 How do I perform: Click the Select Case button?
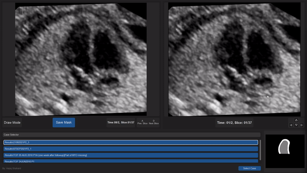coord(249,168)
